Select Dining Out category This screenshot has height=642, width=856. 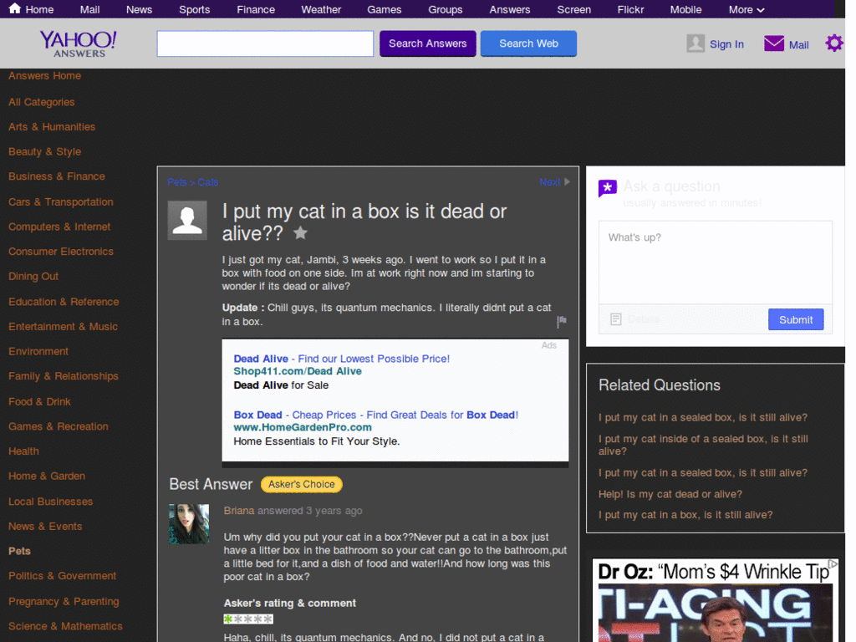(x=33, y=276)
